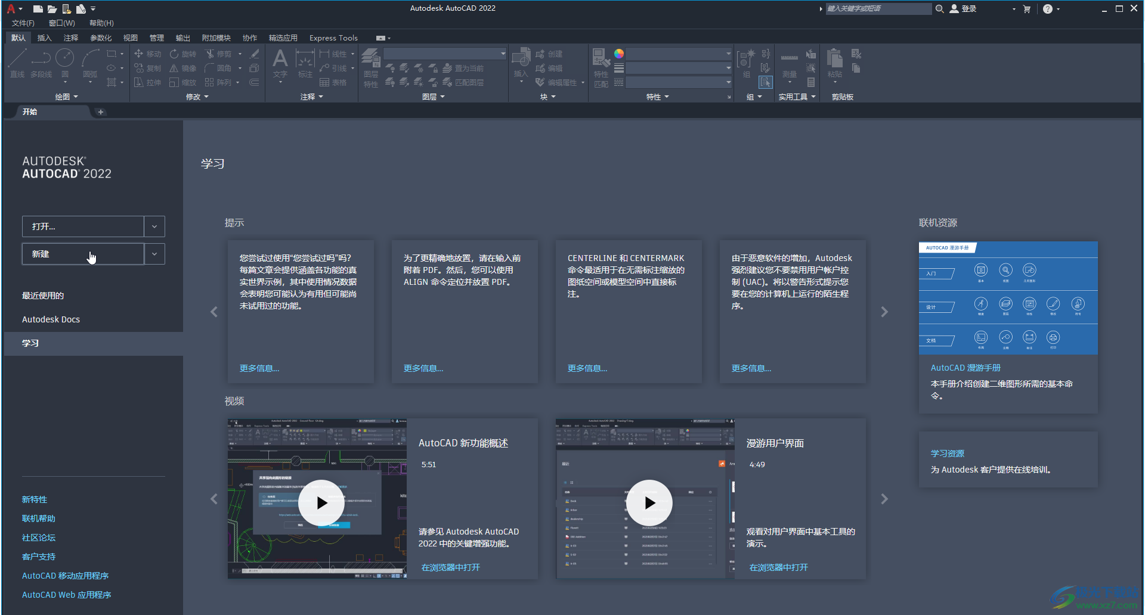Expand the 绘图 (Draw) panel
1145x615 pixels.
click(67, 97)
